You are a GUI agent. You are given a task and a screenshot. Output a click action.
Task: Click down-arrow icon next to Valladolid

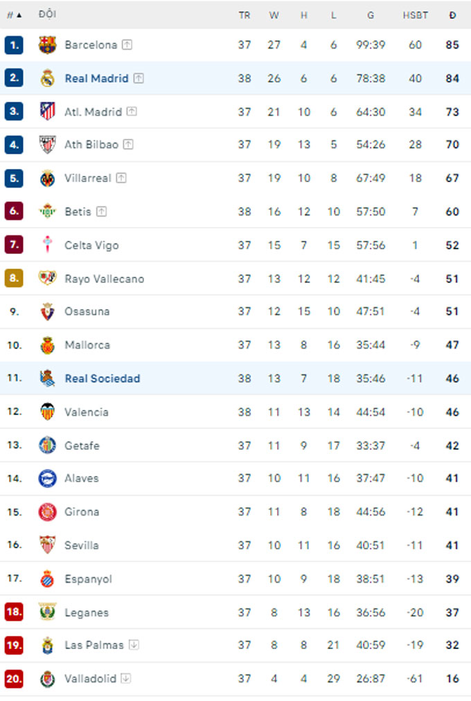(126, 678)
